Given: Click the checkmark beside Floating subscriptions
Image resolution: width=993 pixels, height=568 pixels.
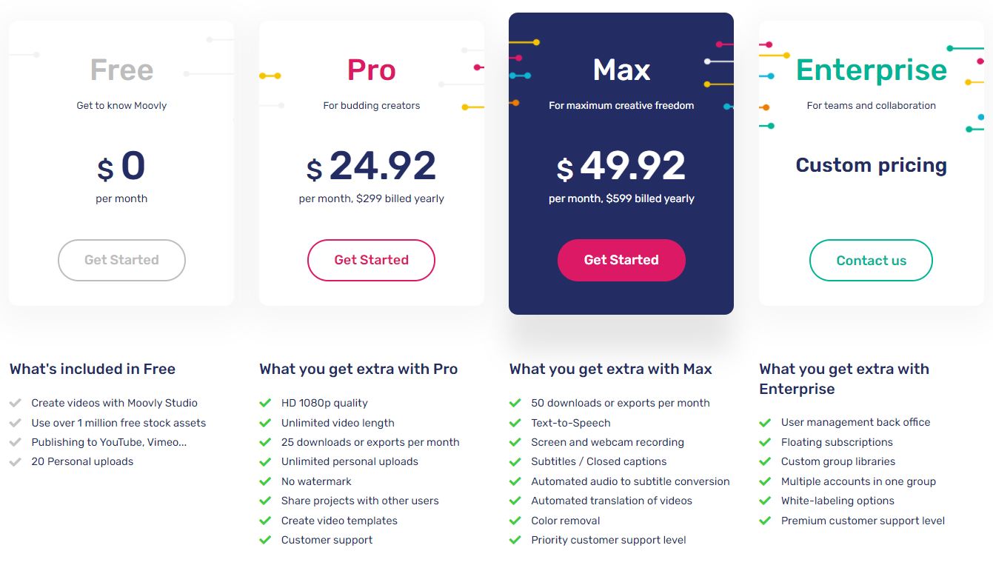Looking at the screenshot, I should [x=766, y=442].
